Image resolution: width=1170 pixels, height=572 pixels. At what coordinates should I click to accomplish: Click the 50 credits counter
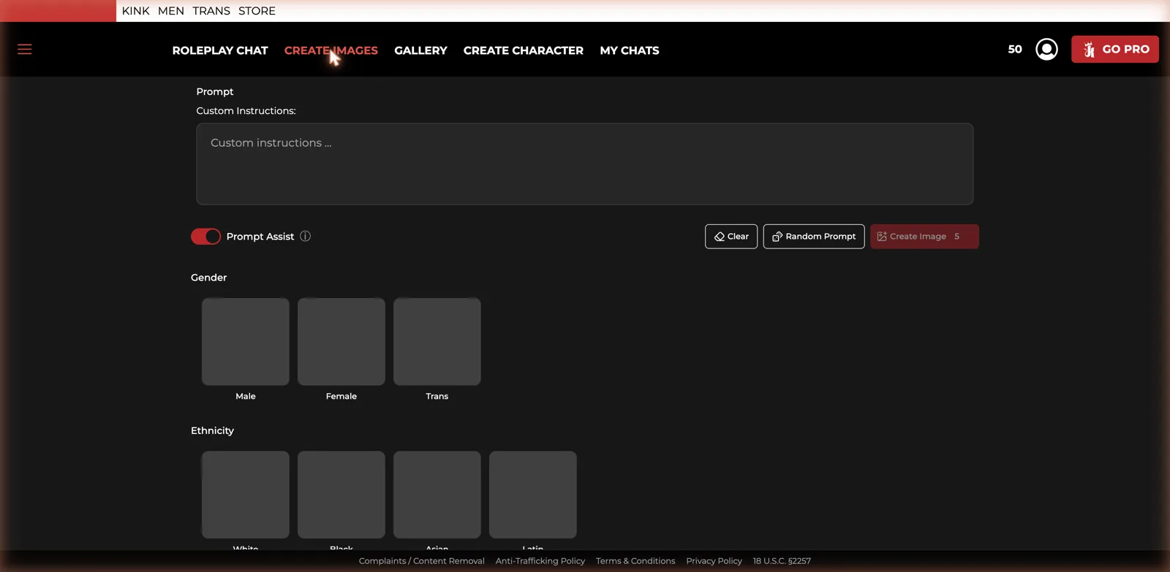pos(1015,49)
